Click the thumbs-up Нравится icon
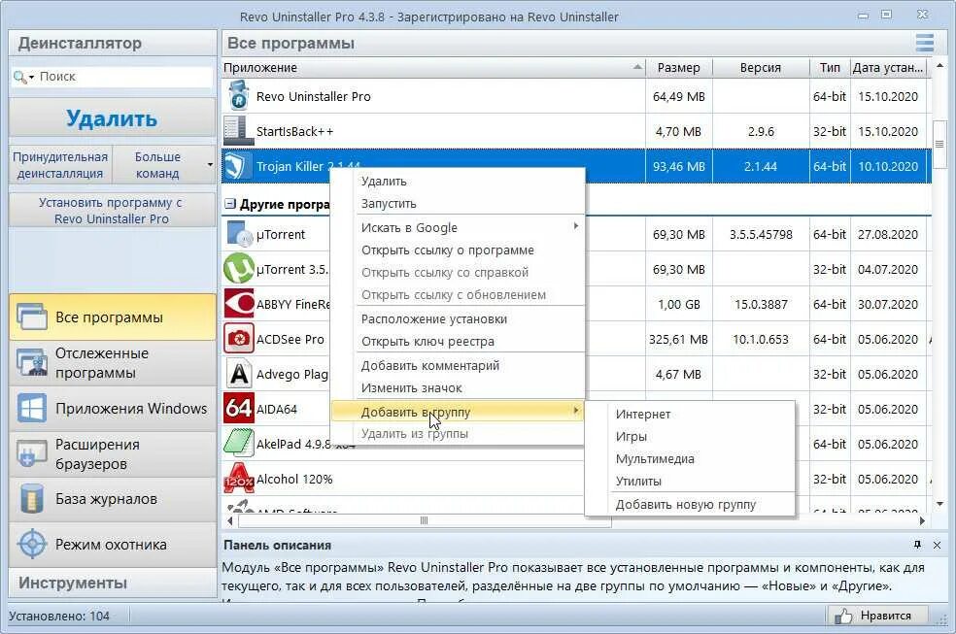The image size is (956, 634). [x=843, y=616]
